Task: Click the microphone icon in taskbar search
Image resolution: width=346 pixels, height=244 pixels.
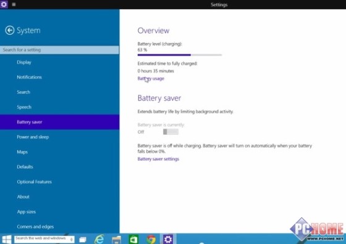Action: click(x=71, y=239)
